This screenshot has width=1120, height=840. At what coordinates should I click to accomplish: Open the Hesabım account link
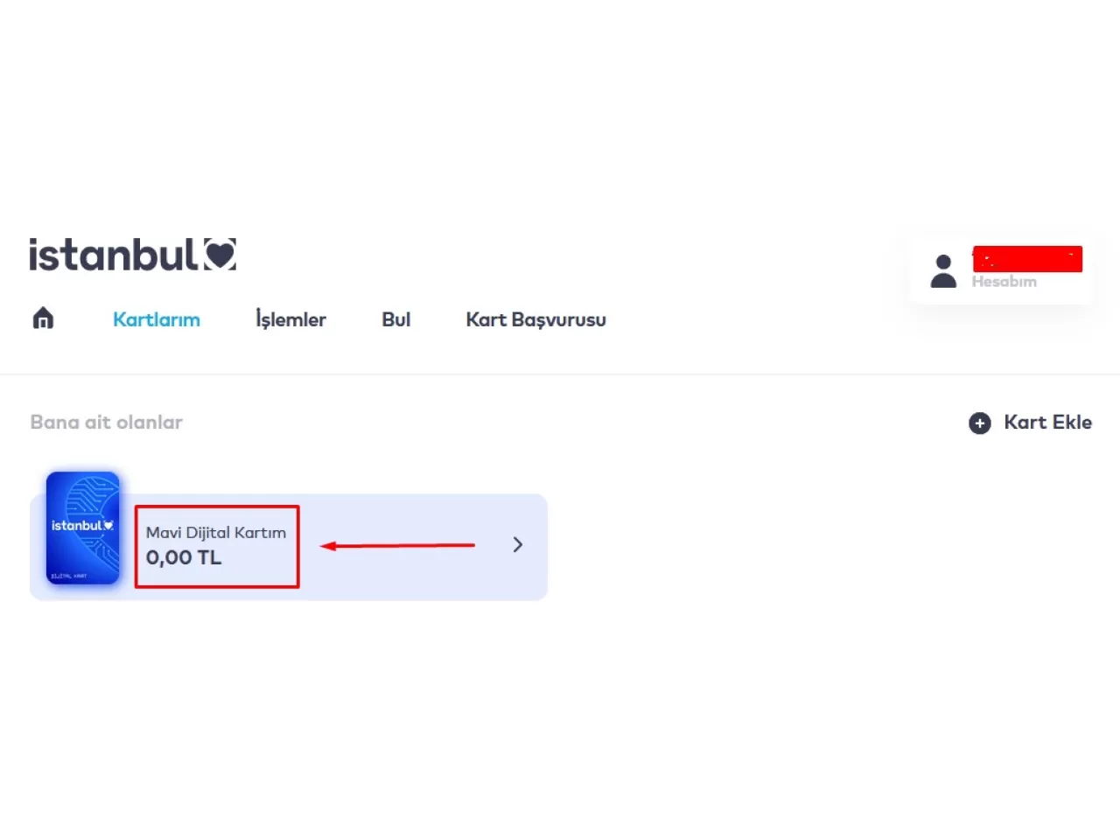pos(1004,282)
